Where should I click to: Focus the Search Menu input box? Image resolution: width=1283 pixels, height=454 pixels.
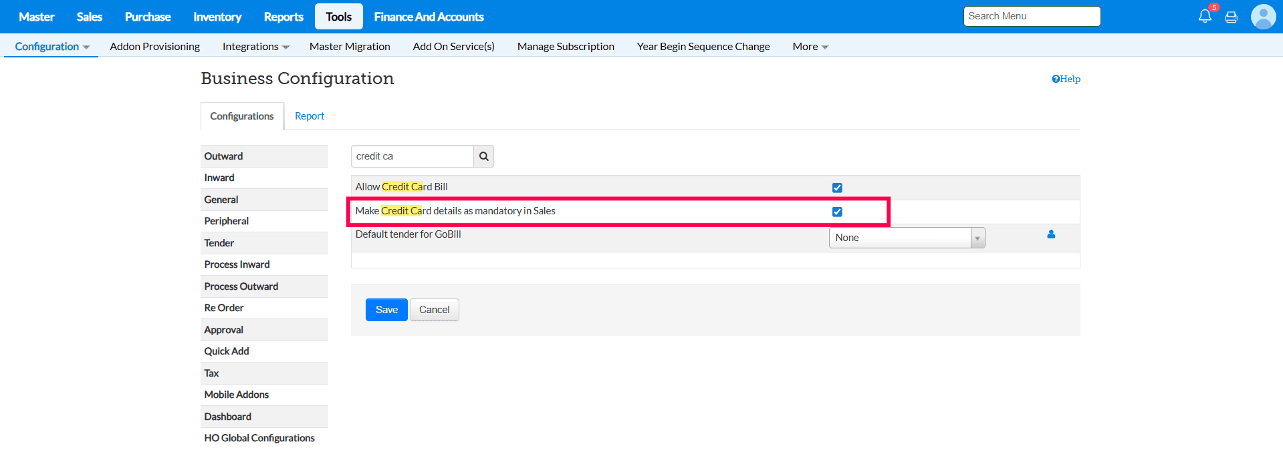click(1032, 16)
